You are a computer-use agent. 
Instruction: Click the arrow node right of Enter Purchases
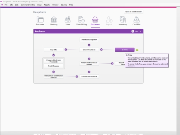[x=101, y=49]
